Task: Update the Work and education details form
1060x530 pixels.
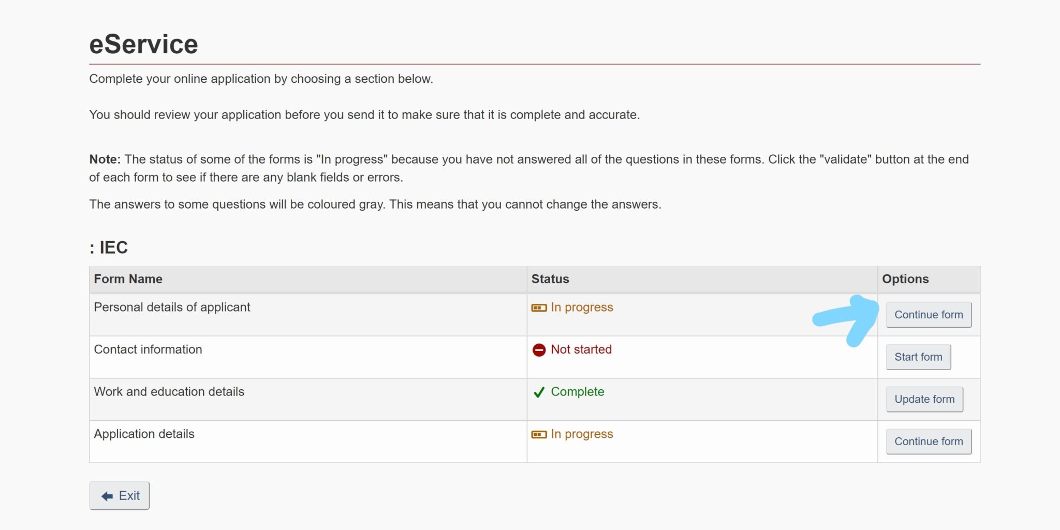Action: 924,400
